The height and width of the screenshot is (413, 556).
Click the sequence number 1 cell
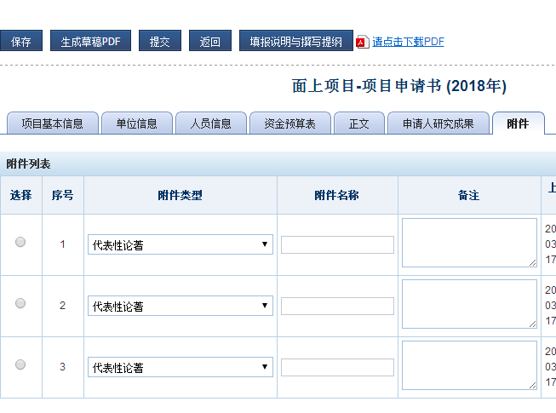click(x=62, y=244)
